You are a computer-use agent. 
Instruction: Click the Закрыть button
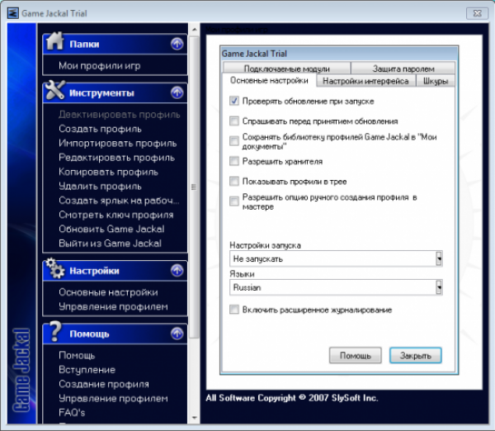(416, 356)
